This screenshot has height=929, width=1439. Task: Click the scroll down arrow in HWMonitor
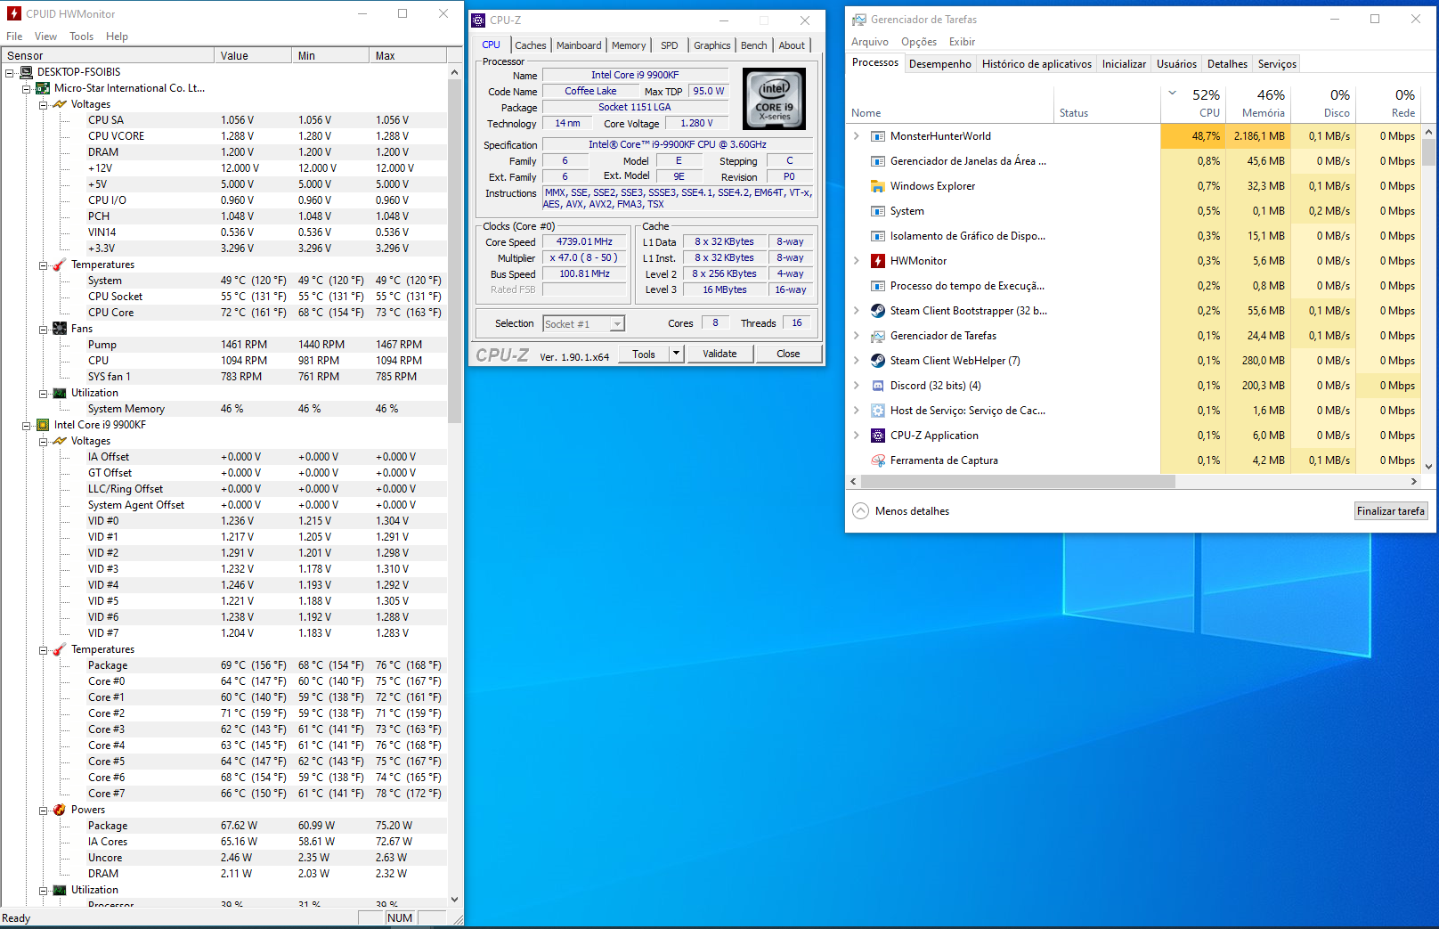pos(454,900)
